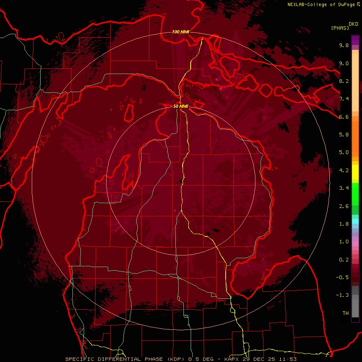The width and height of the screenshot is (362, 362).
Task: Click SPECIFIC DIFFERENTIAL PHASE in caption
Action: click(114, 359)
